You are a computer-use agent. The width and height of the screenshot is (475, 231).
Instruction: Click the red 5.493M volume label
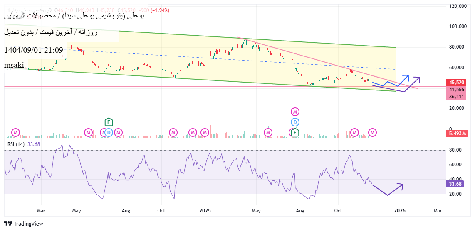(x=456, y=134)
